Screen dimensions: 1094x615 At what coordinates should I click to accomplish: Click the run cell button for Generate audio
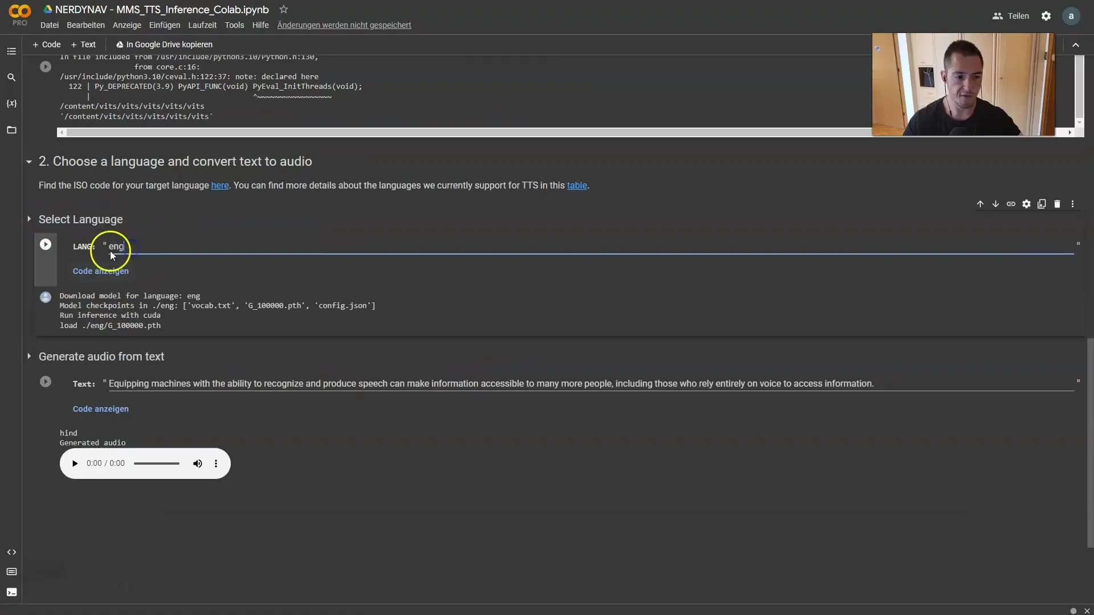(x=45, y=381)
